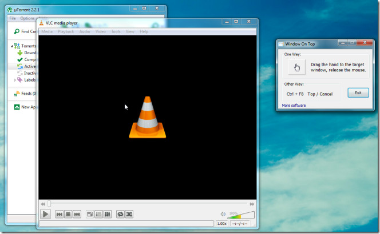Click the 'Ctrl + F8' hotkey text
Screen dimensions: 380x234
[x=295, y=94]
